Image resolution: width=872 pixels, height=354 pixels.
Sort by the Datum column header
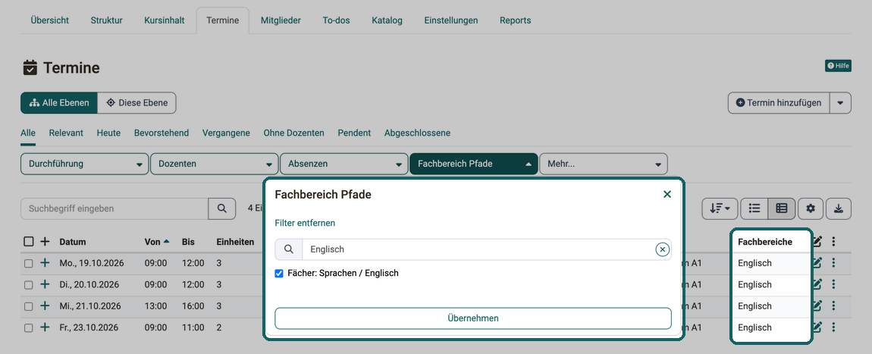[x=73, y=242]
